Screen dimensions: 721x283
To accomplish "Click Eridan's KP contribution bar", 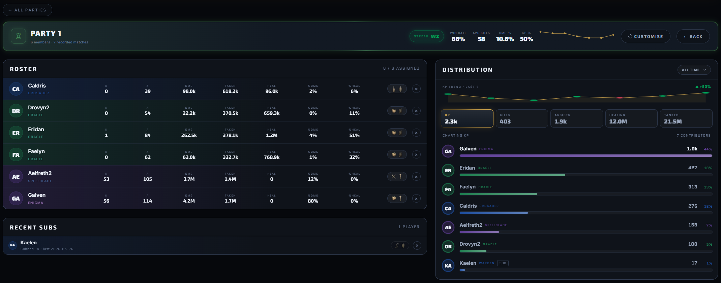I will point(586,175).
